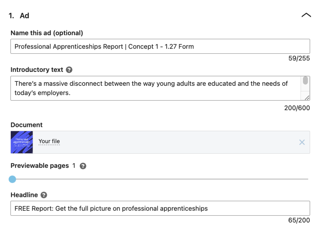
Task: Click the textarea resize handle
Action: tap(307, 98)
